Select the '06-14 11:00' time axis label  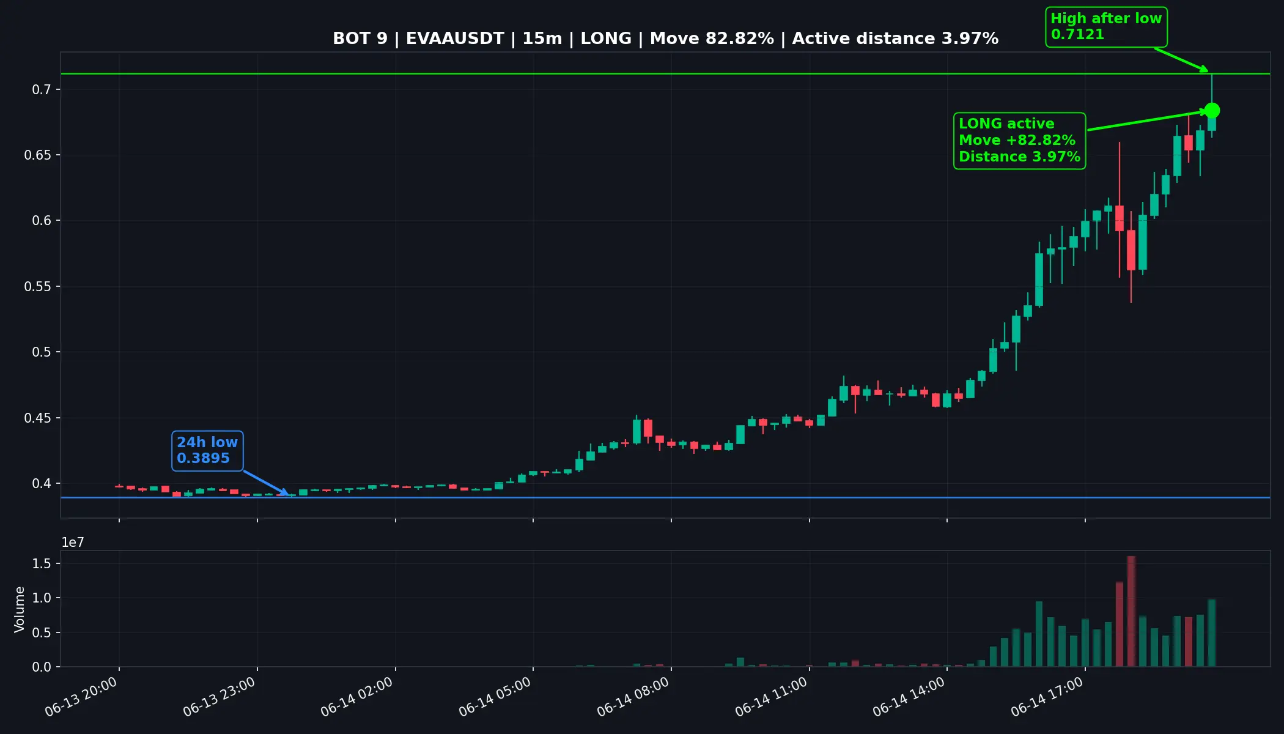tap(771, 697)
